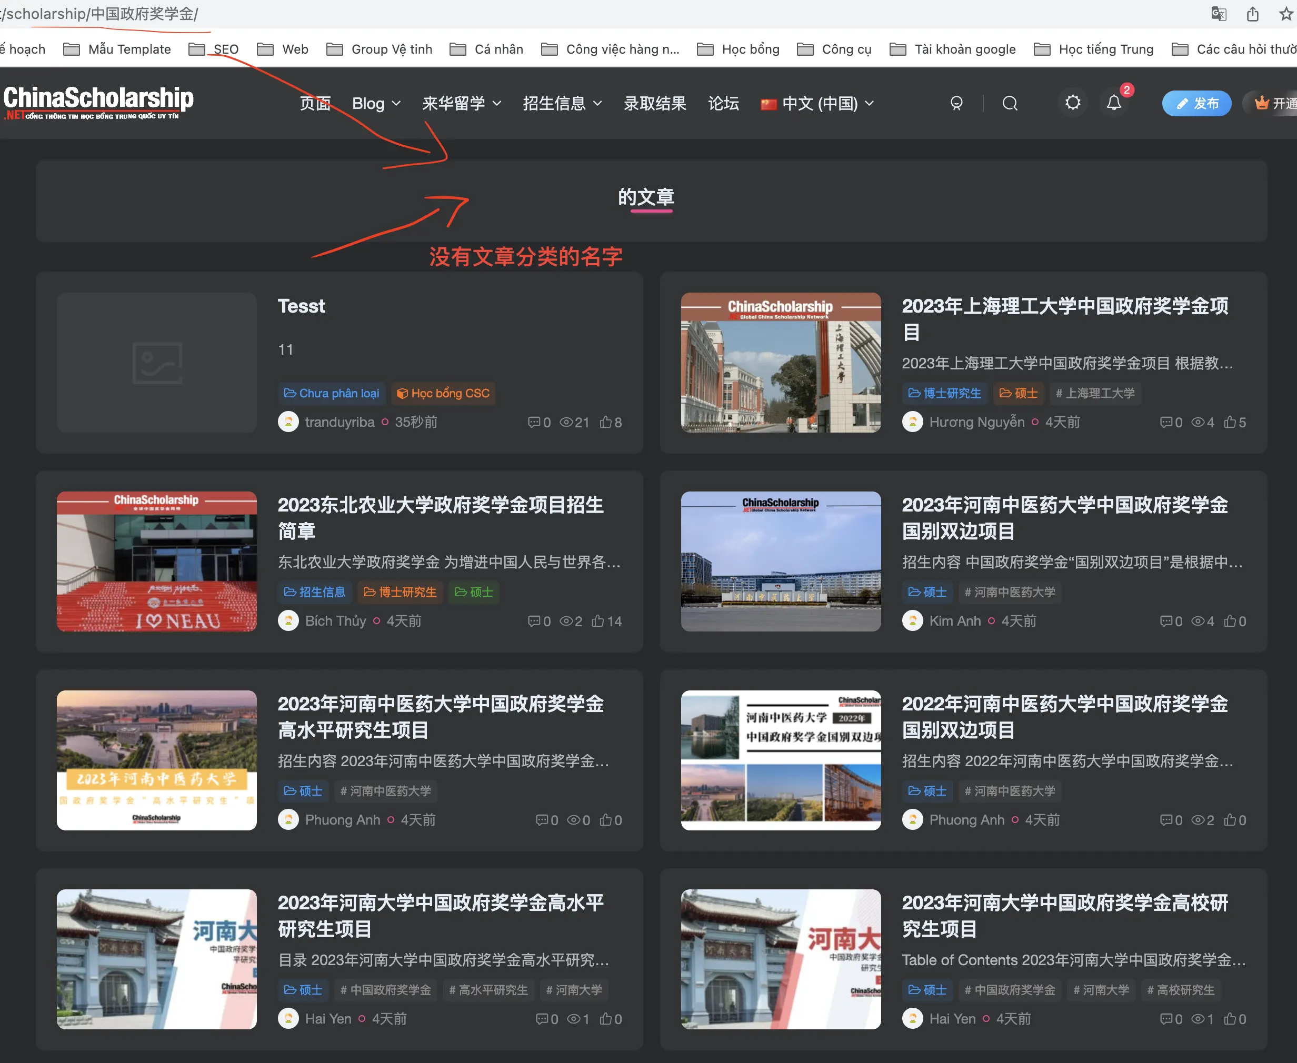The height and width of the screenshot is (1063, 1297).
Task: Click # 中国政府奖学金 tag on 高水平研究生项目 post
Action: [x=386, y=990]
